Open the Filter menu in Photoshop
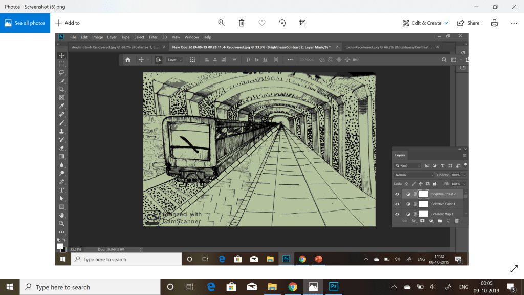 coord(153,37)
